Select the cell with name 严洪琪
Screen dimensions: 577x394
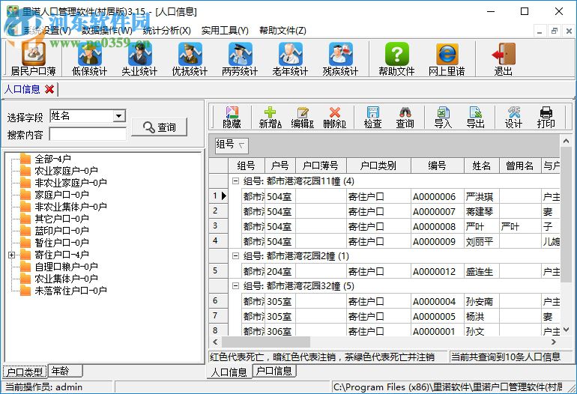pos(482,196)
